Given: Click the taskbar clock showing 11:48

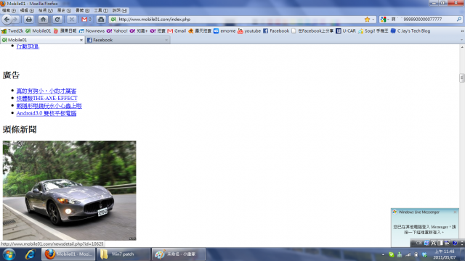Looking at the screenshot, I should coord(444,254).
